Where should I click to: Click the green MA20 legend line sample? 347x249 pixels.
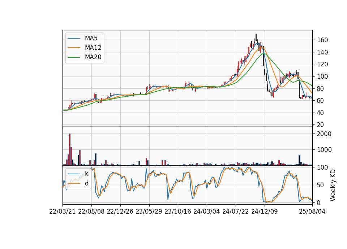pos(74,57)
